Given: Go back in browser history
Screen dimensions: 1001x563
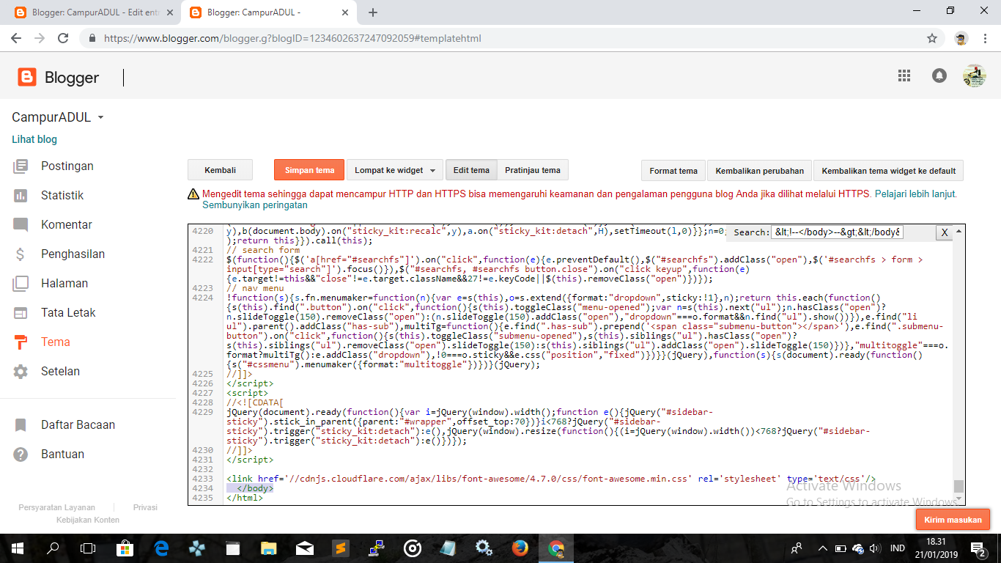Looking at the screenshot, I should 16,38.
